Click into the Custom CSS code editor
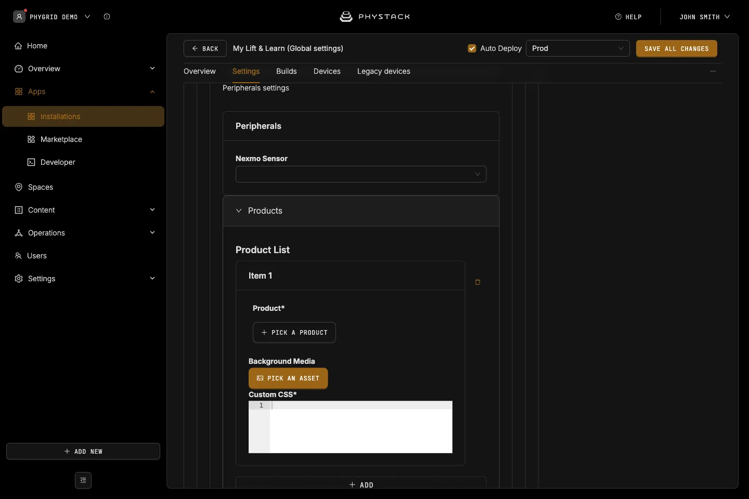The height and width of the screenshot is (499, 749). pyautogui.click(x=351, y=427)
